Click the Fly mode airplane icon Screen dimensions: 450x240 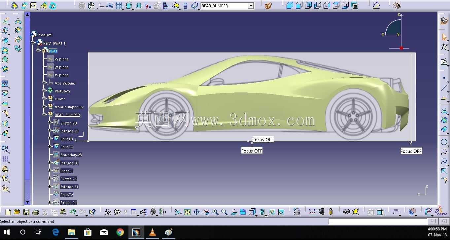(x=178, y=212)
